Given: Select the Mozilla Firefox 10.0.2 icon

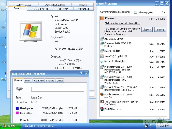Looking at the screenshot, I should pos(102,95).
